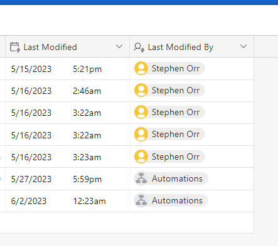Select the Last Modified By column header

pos(191,46)
